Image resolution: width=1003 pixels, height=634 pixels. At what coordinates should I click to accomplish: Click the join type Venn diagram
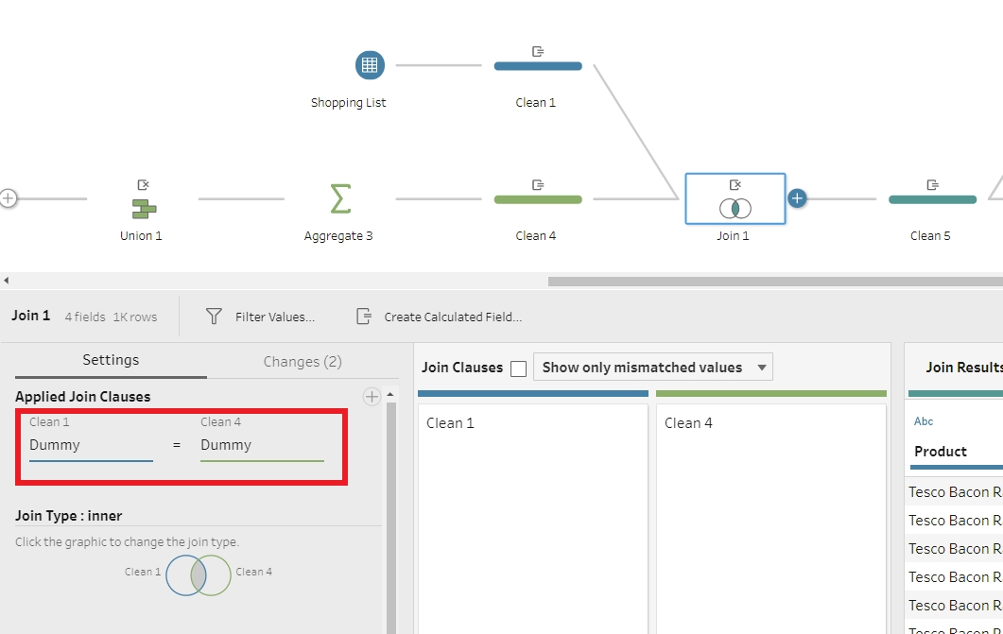(199, 575)
